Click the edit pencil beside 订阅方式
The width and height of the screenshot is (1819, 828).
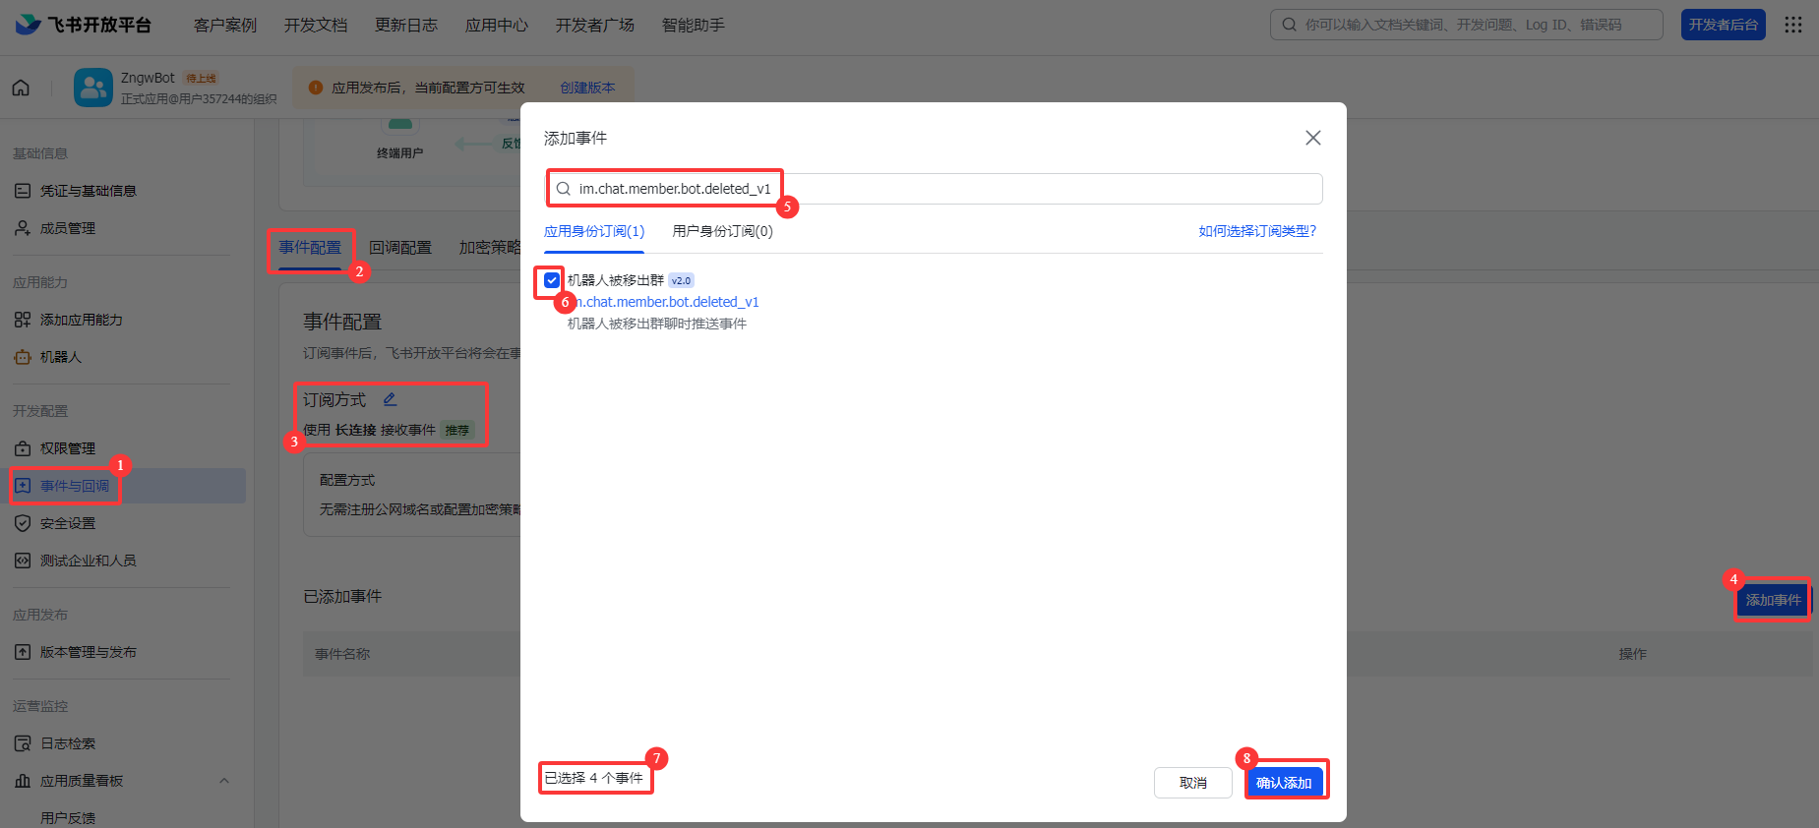[390, 399]
